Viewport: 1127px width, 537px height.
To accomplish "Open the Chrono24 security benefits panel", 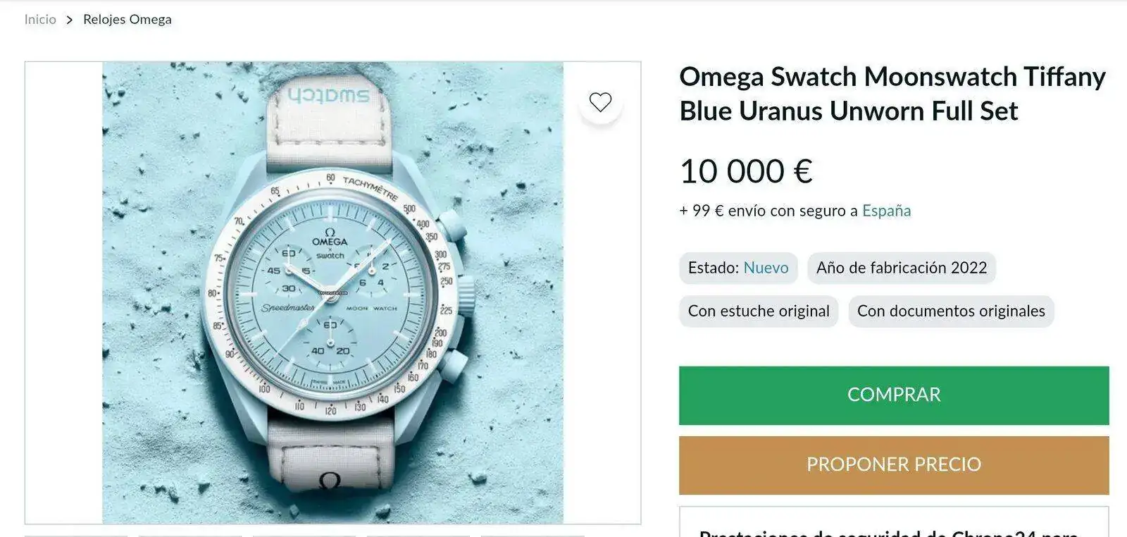I will point(894,521).
